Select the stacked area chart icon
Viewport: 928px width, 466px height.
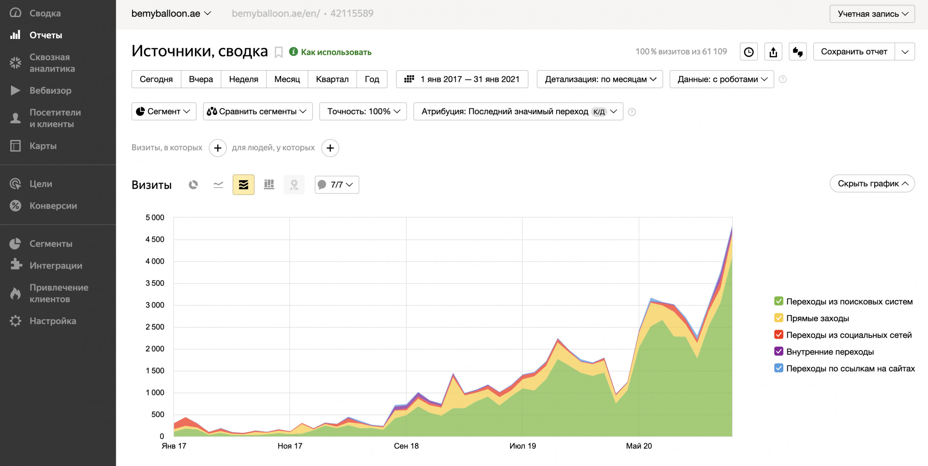tap(244, 185)
